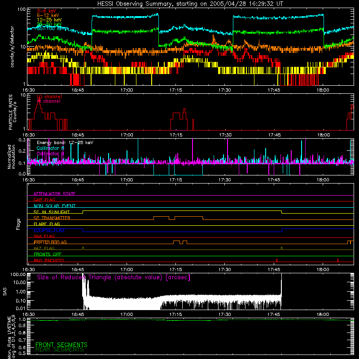Click the "100.00" tick value on SAS axis

[x=18, y=275]
